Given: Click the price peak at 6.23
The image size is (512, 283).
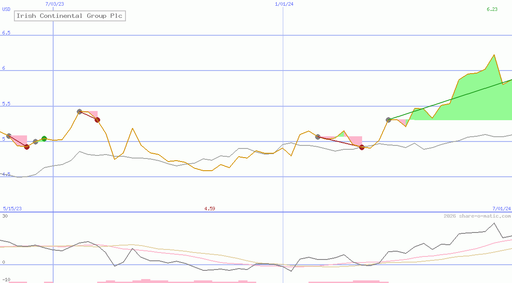Looking at the screenshot, I should click(494, 55).
